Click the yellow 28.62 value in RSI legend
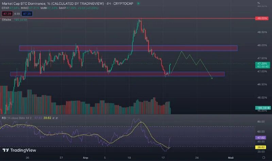The width and height of the screenshot is (272, 161). click(x=47, y=118)
